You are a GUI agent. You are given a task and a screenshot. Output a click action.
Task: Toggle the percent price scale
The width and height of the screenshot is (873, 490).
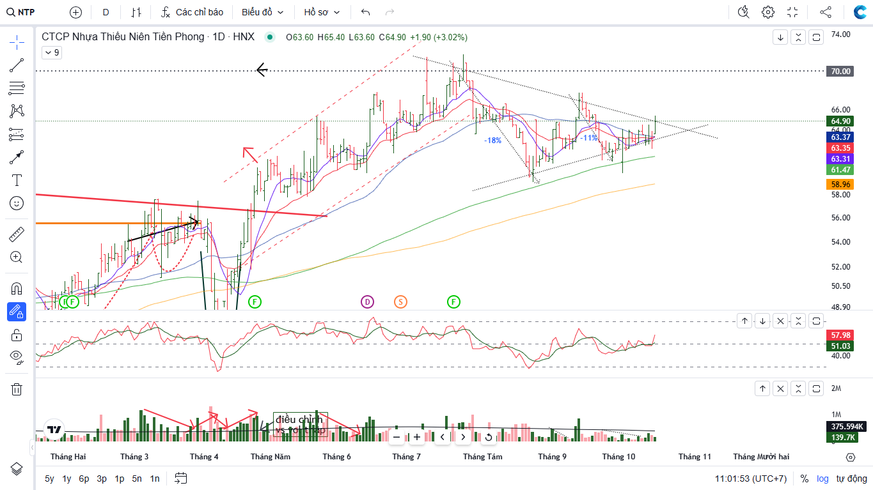click(x=805, y=479)
